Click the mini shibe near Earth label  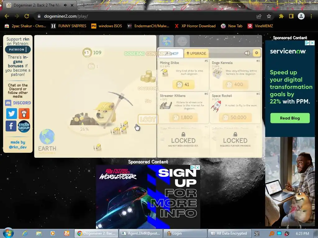tap(98, 147)
